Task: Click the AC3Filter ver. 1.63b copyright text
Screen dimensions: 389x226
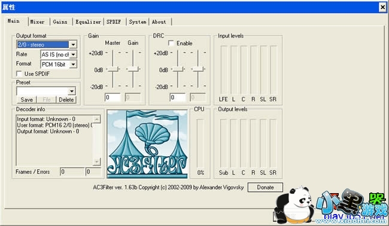Action: [168, 187]
